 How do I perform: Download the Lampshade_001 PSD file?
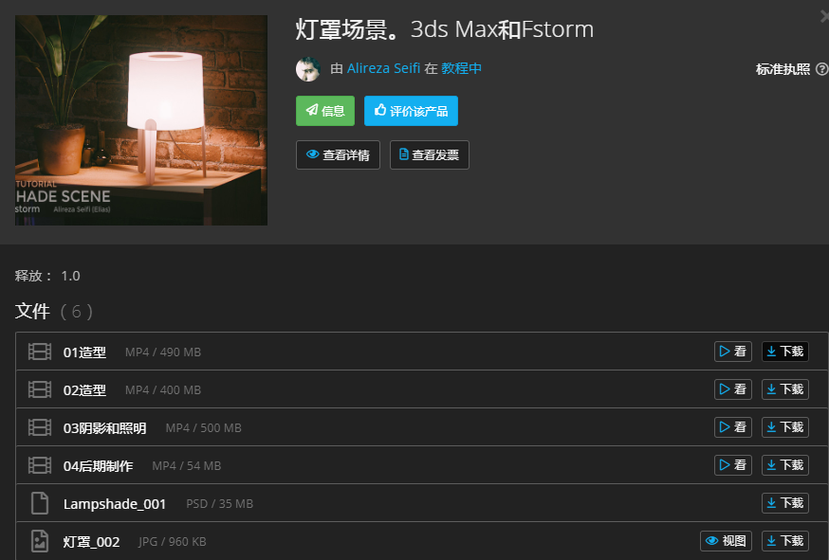pyautogui.click(x=785, y=503)
